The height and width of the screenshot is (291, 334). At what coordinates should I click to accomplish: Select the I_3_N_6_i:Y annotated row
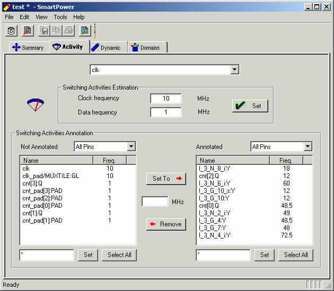(254, 183)
